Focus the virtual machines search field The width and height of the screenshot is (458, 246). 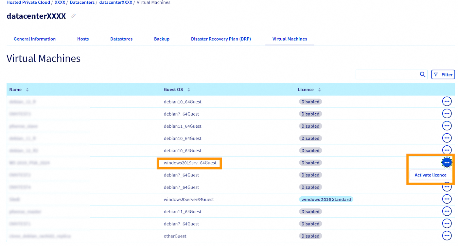pyautogui.click(x=387, y=74)
